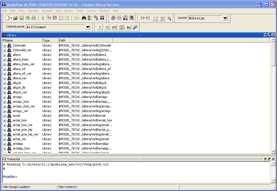Open the Tools menu
The width and height of the screenshot is (277, 191).
pos(80,11)
